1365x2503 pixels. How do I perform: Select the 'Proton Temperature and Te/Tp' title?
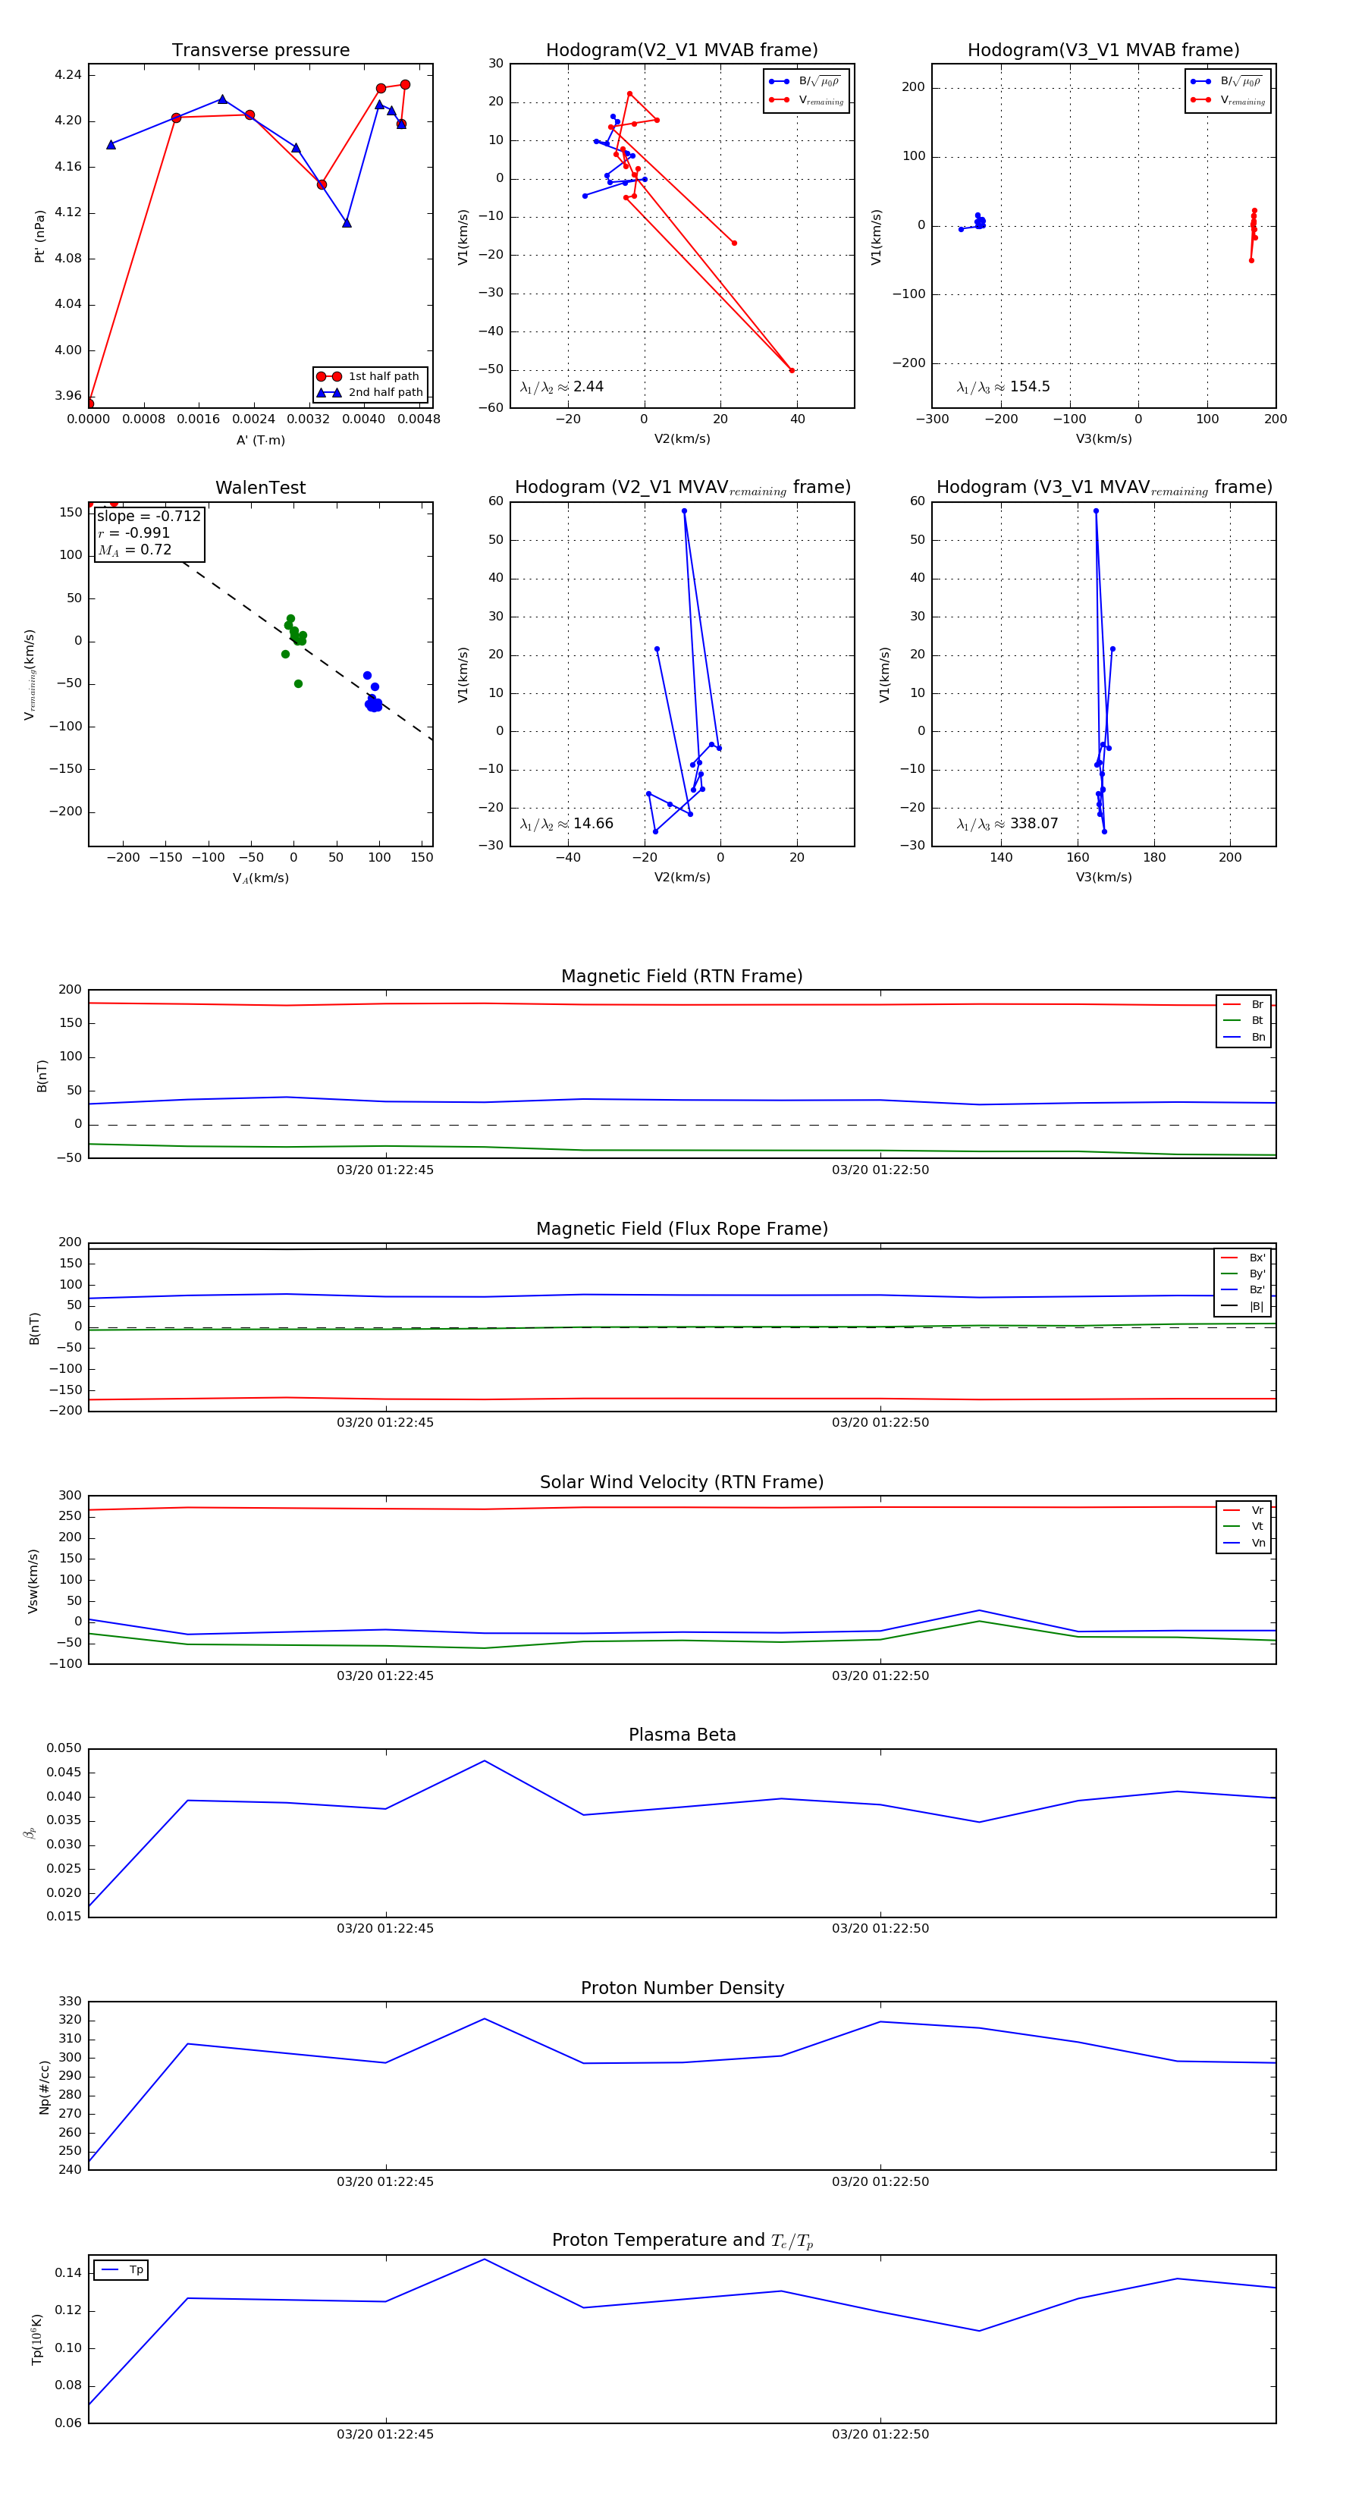pyautogui.click(x=682, y=2241)
